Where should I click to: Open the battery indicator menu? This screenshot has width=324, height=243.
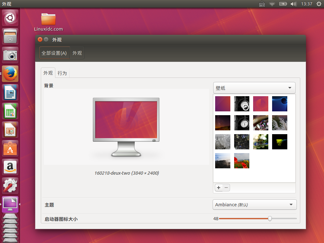(x=283, y=4)
